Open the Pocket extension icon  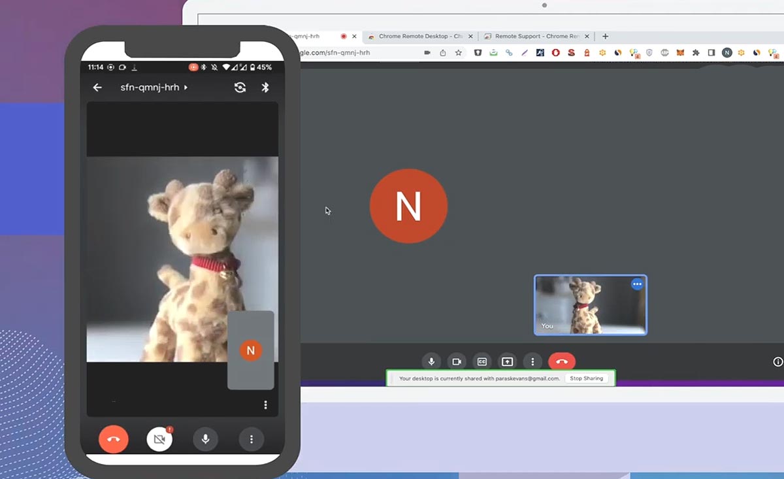[478, 53]
